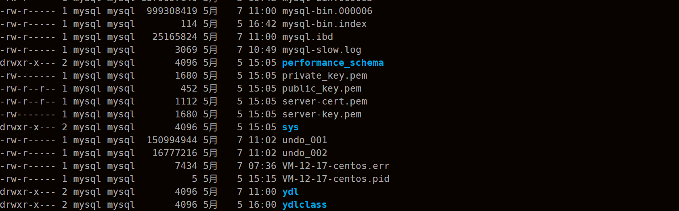679x211 pixels.
Task: Click the mysql-bin.index filename
Action: (324, 24)
